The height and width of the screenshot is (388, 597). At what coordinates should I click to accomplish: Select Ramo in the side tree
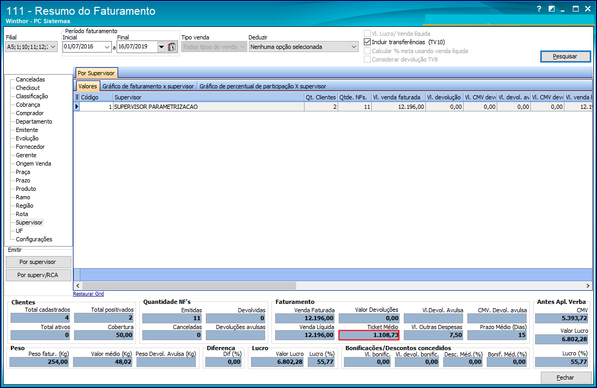[23, 197]
